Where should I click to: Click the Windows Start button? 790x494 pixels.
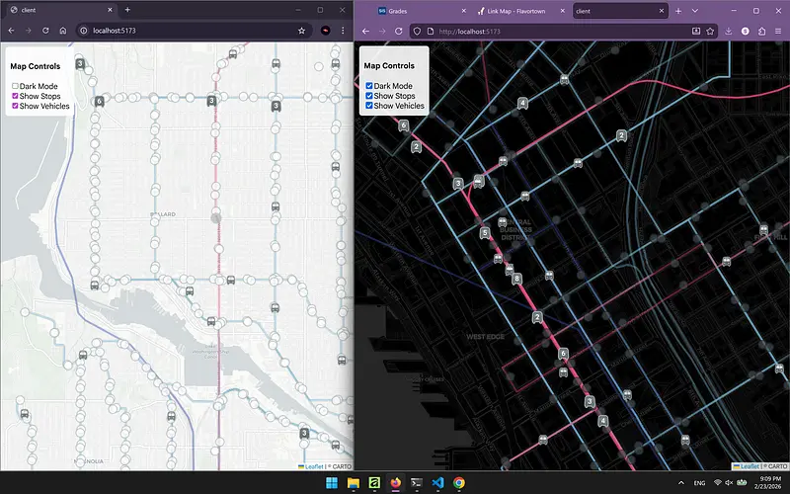(x=332, y=483)
